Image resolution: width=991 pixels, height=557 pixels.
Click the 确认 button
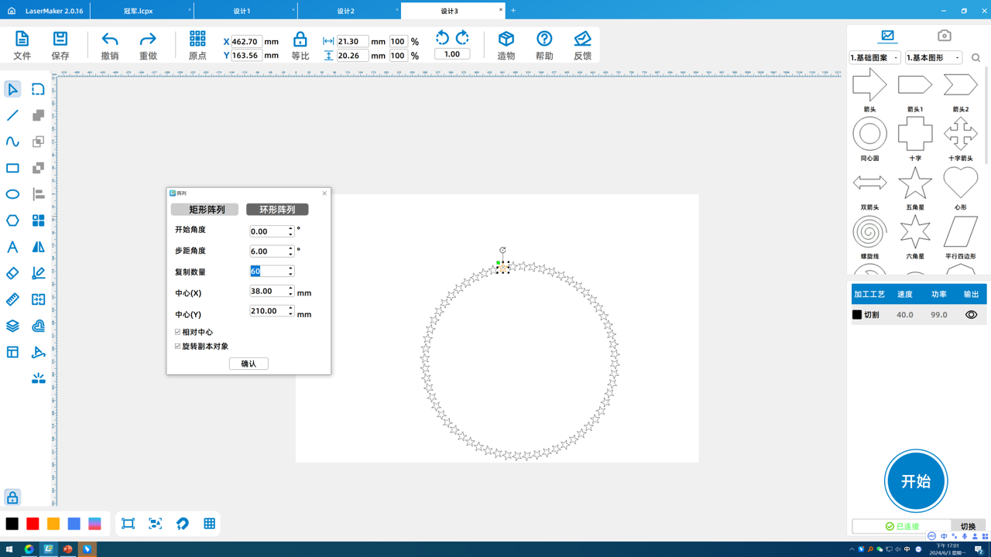(x=249, y=364)
